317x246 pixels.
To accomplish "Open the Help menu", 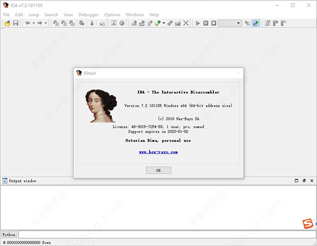I will point(154,15).
